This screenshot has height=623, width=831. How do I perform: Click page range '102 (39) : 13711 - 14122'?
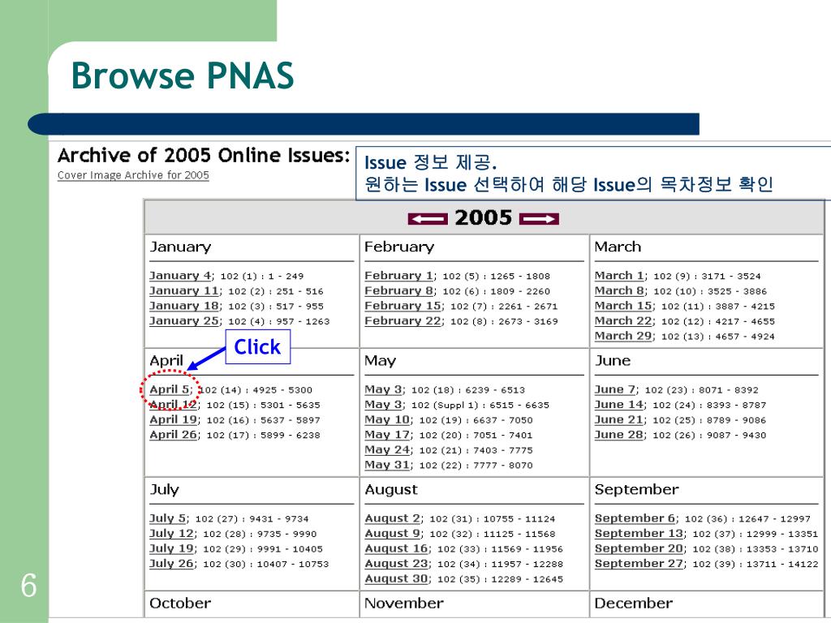point(756,565)
